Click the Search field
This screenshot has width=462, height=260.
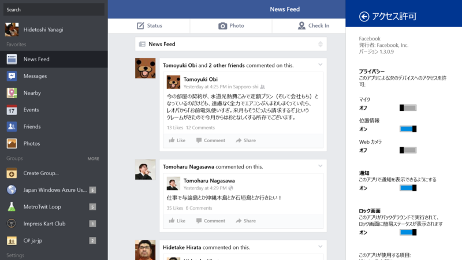pos(54,9)
